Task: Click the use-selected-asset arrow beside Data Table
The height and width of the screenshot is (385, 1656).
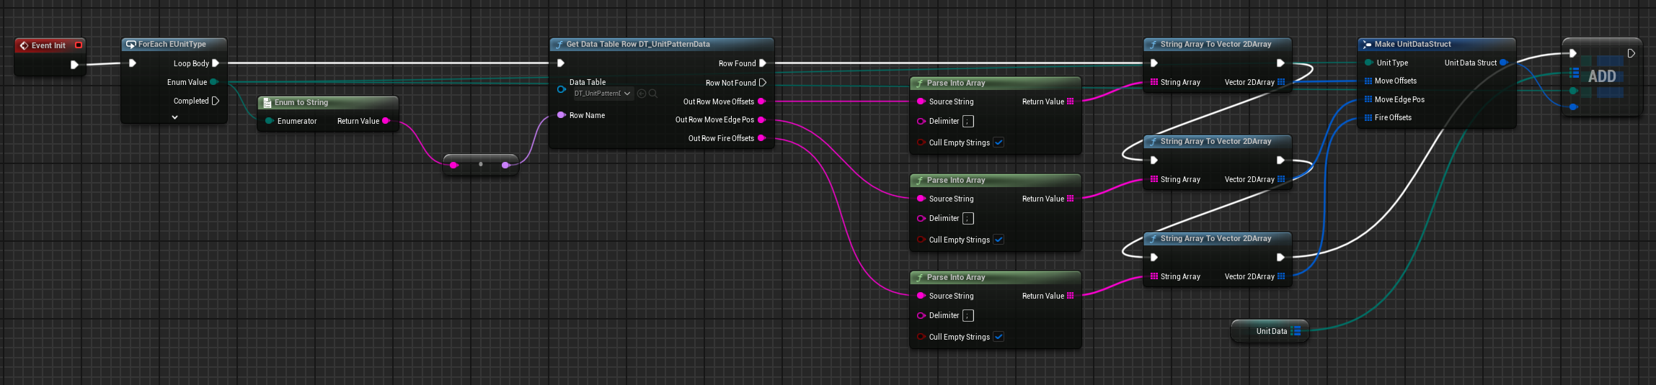Action: click(x=642, y=94)
